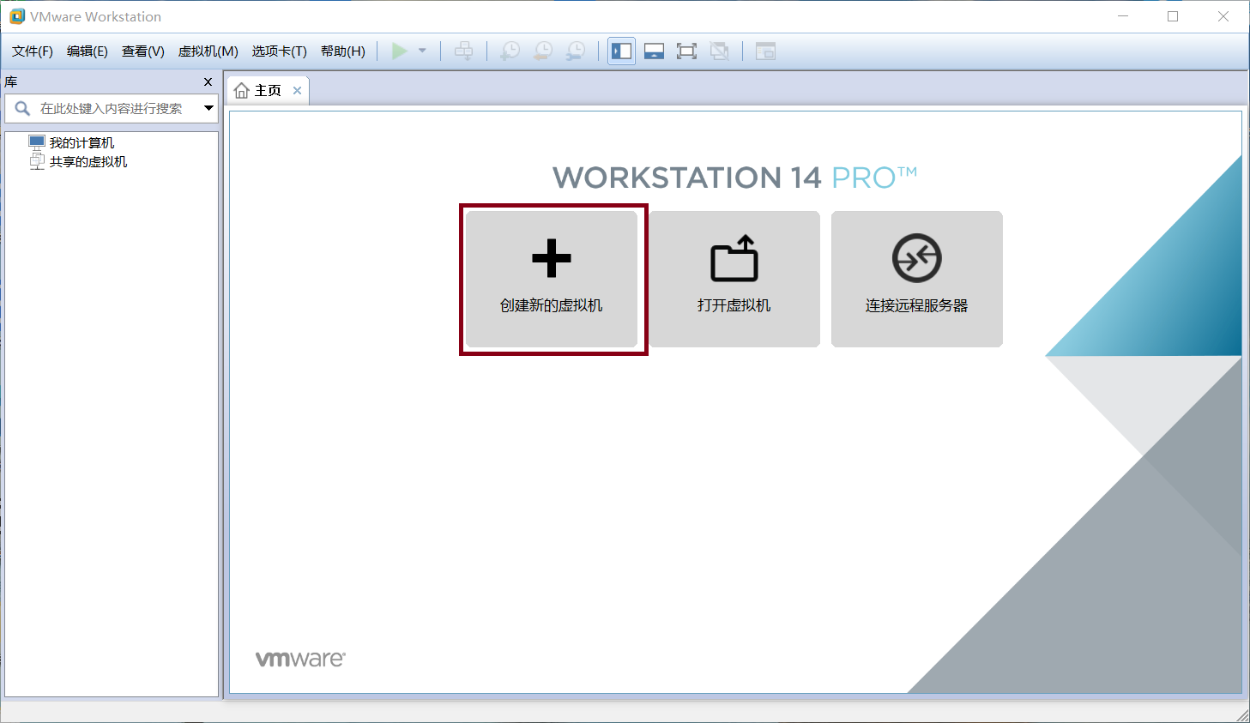Click the search magnifier icon in library
Viewport: 1250px width, 723px height.
tap(22, 108)
